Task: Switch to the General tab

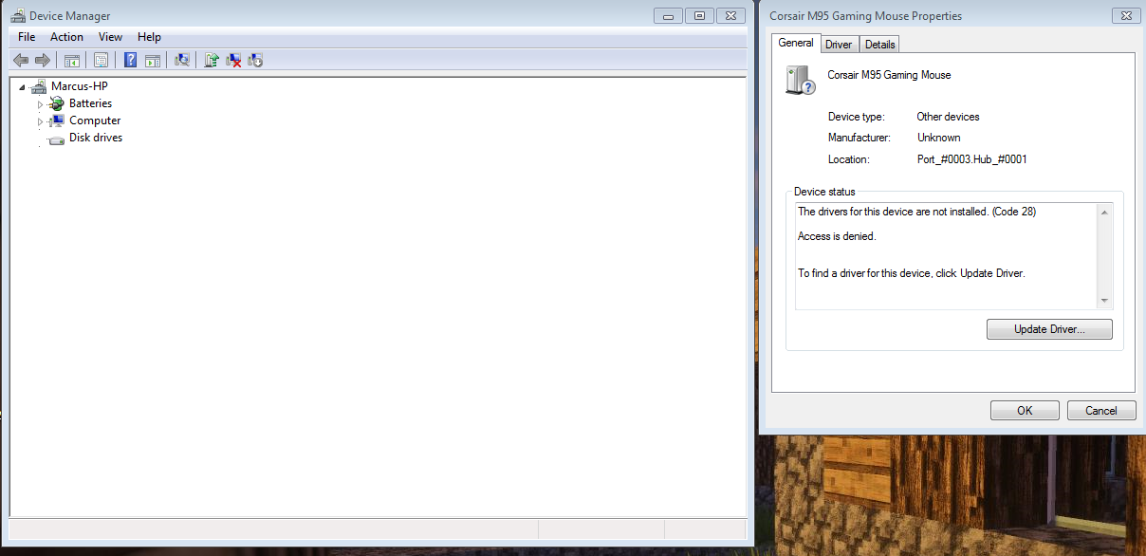Action: coord(796,43)
